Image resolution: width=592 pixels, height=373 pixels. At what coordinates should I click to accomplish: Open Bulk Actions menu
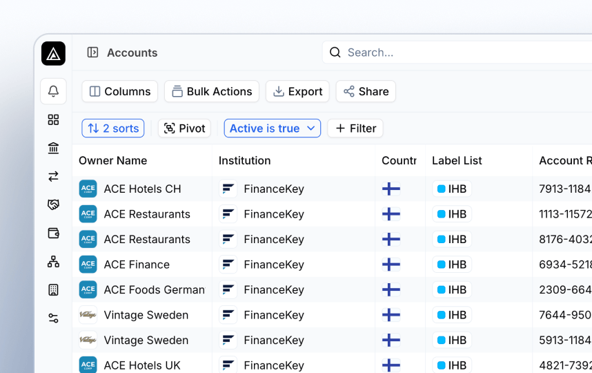pyautogui.click(x=212, y=91)
